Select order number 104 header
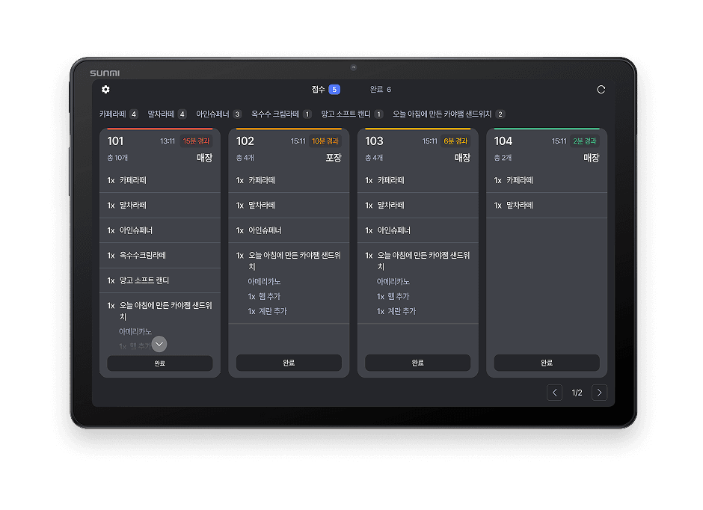 tap(503, 141)
